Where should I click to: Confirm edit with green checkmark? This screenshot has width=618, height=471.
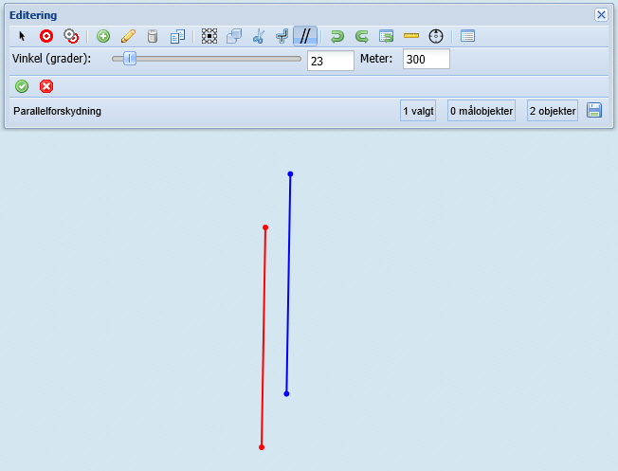(22, 86)
